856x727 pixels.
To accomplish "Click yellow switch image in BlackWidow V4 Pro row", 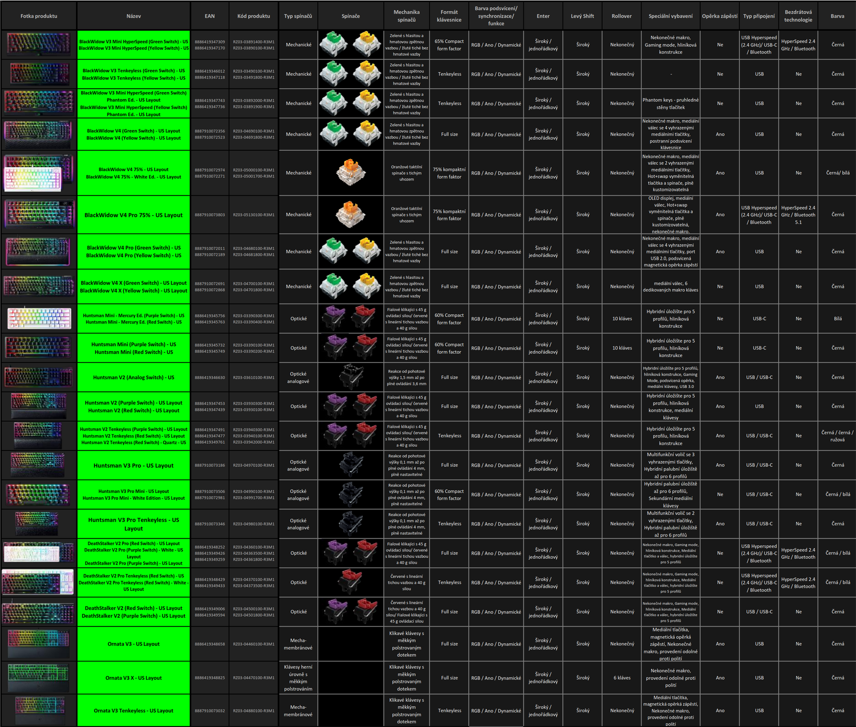I will (x=367, y=251).
